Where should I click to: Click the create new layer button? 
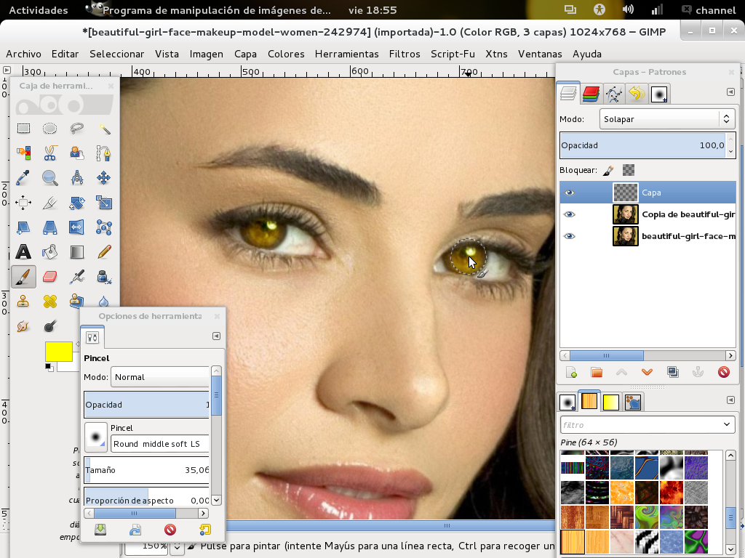572,371
